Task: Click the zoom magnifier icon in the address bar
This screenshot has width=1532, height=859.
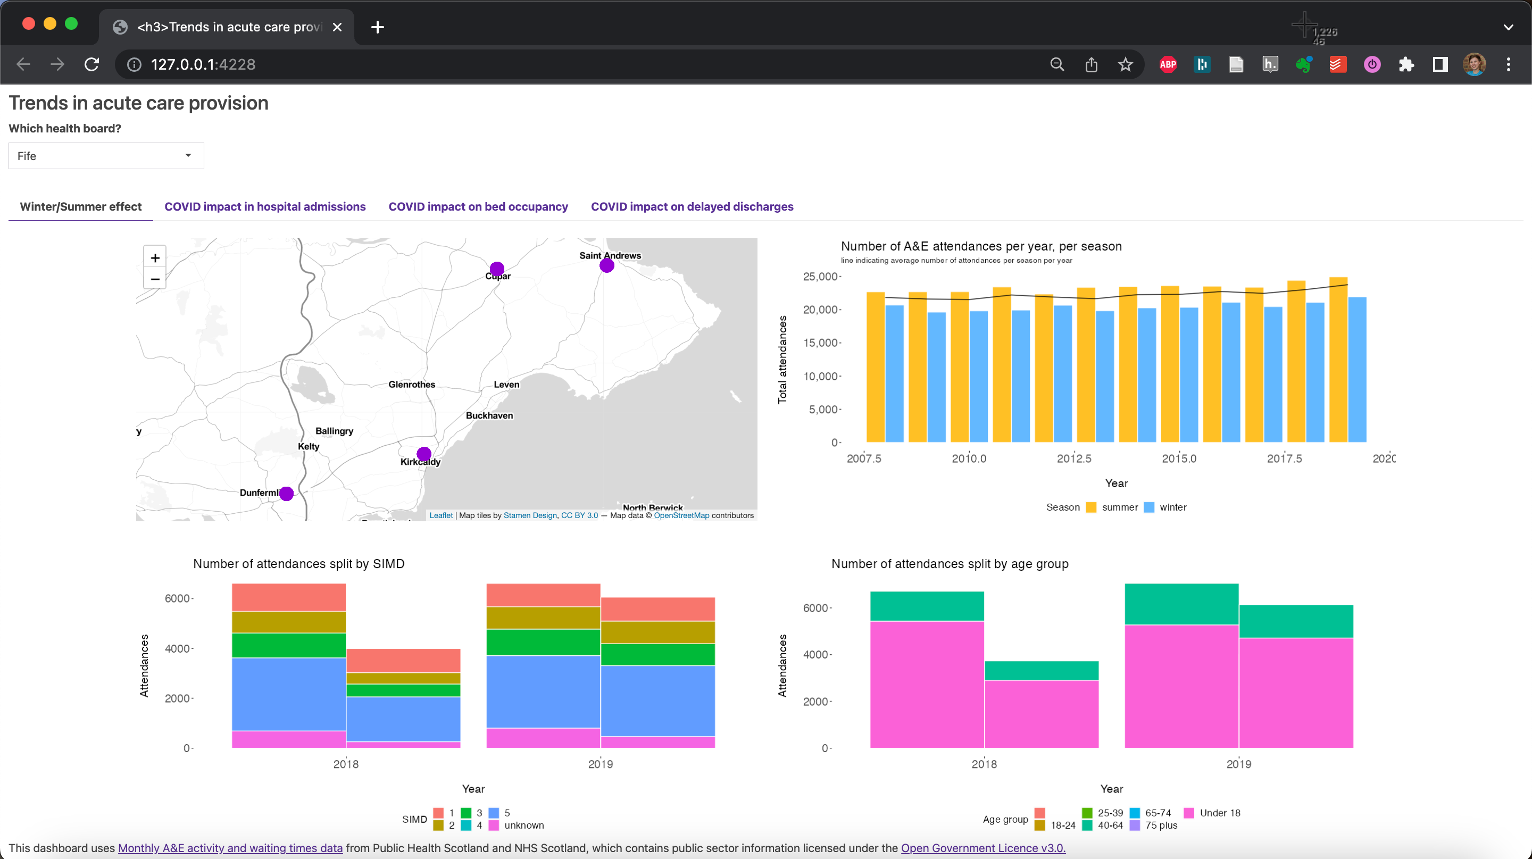Action: 1057,64
